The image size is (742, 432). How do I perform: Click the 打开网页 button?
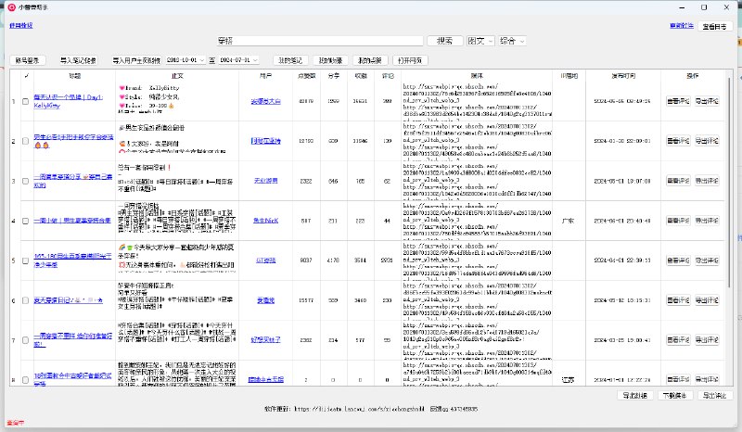click(x=410, y=60)
